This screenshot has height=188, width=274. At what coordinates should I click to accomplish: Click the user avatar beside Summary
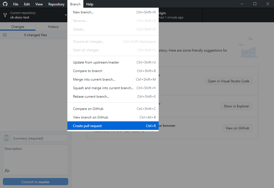click(7, 138)
